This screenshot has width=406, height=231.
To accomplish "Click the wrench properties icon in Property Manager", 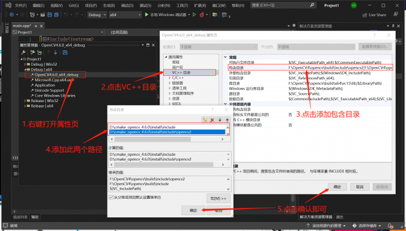I will point(23,53).
